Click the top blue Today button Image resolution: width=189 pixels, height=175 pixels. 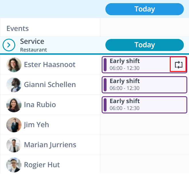click(145, 9)
